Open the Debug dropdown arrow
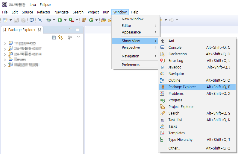Screen dimensions: 238x154 [54, 20]
